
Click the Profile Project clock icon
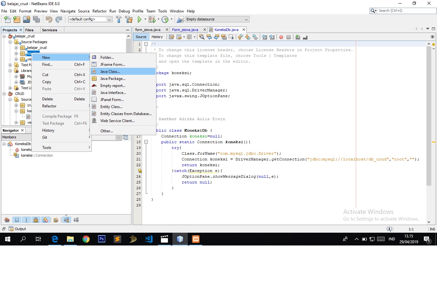pos(165,19)
